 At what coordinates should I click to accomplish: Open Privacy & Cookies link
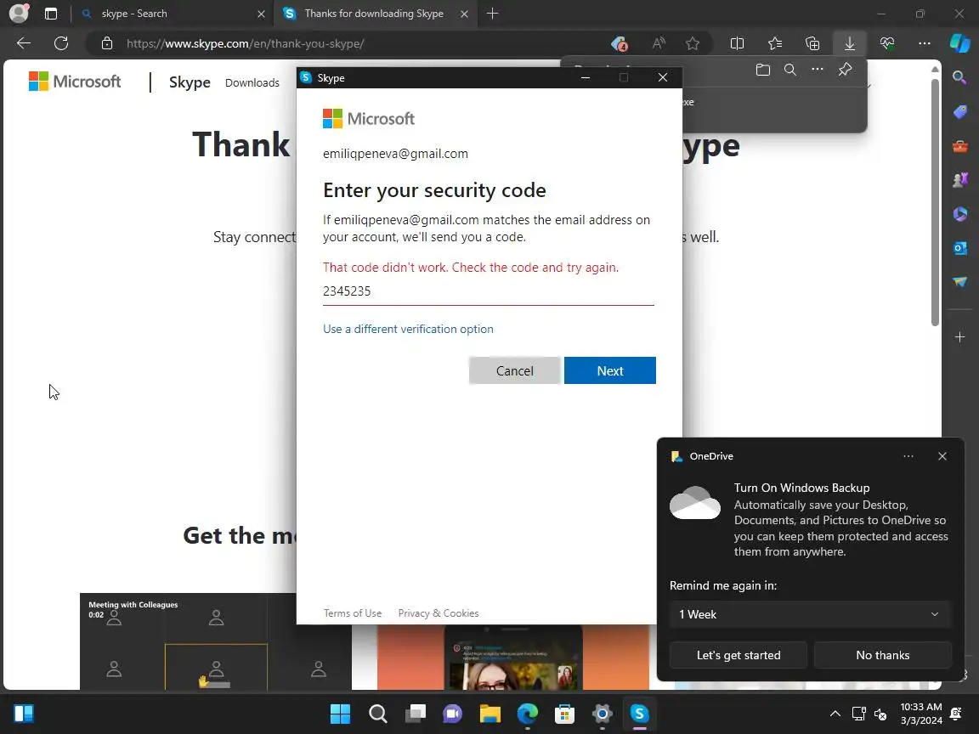tap(439, 613)
